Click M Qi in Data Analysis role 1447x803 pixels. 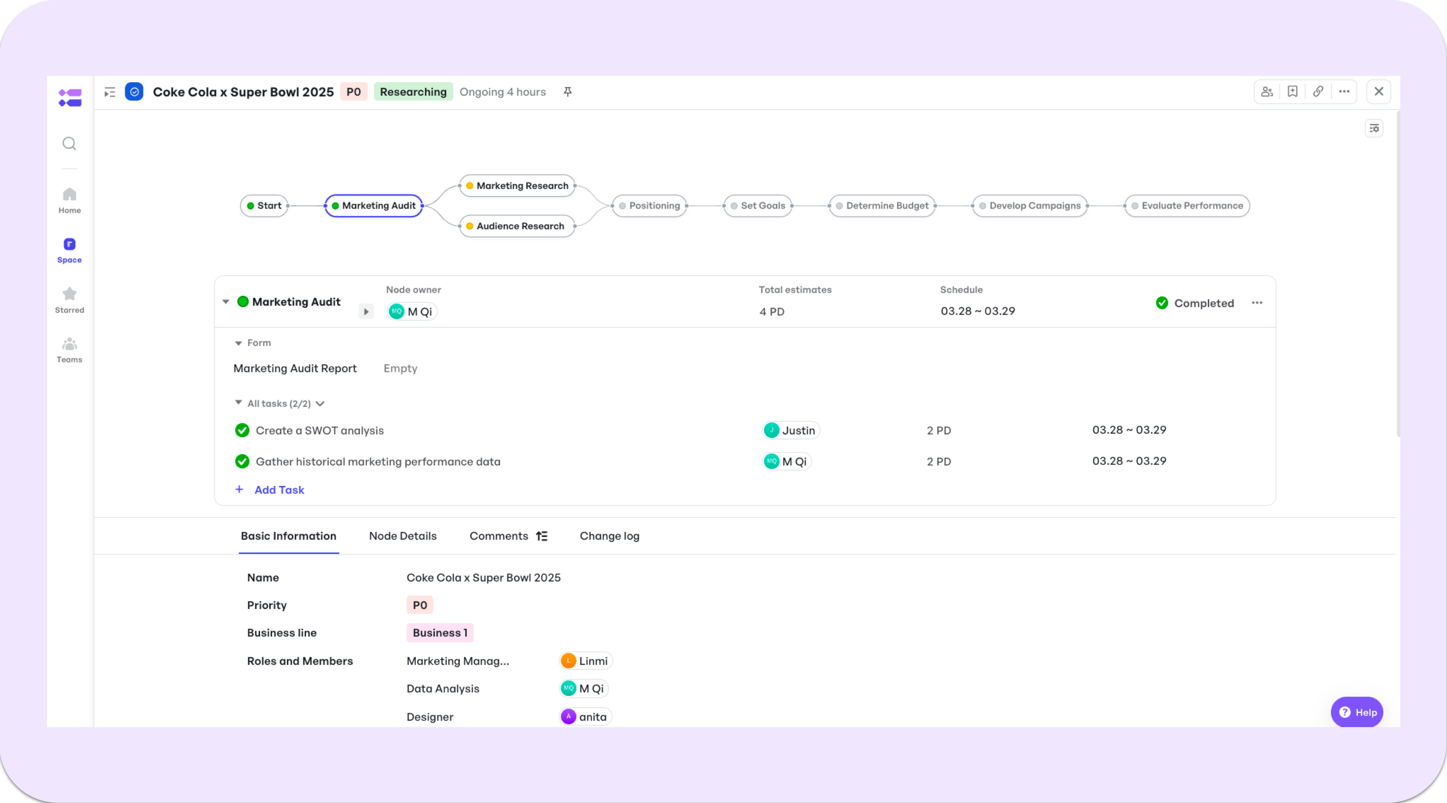coord(584,688)
